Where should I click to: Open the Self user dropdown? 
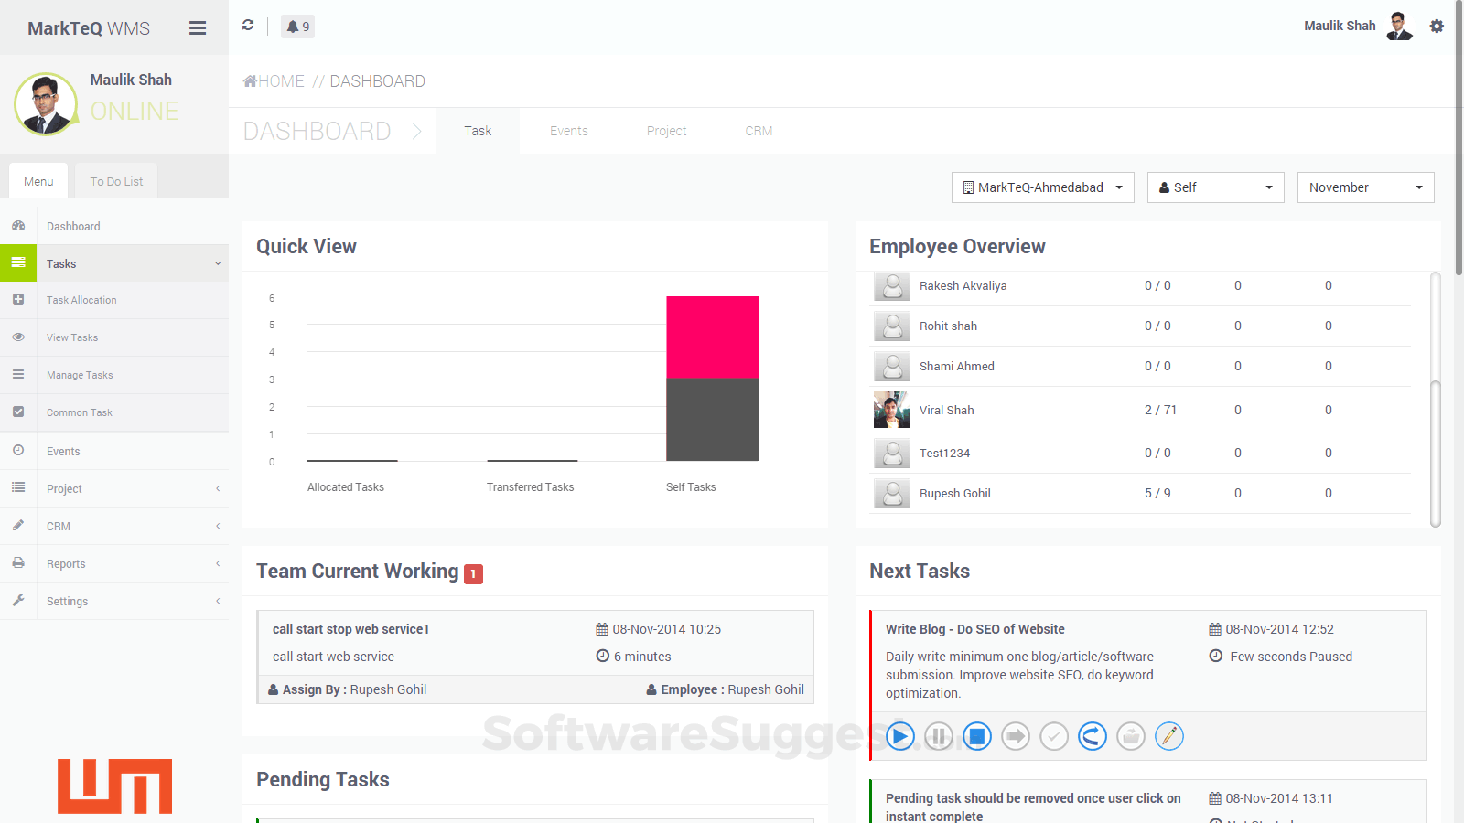(1216, 187)
